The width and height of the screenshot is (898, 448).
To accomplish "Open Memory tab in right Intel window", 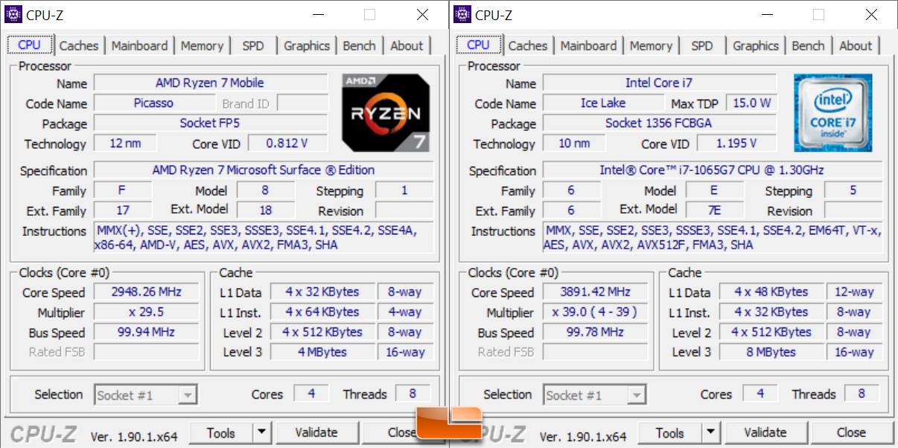I will tap(651, 45).
